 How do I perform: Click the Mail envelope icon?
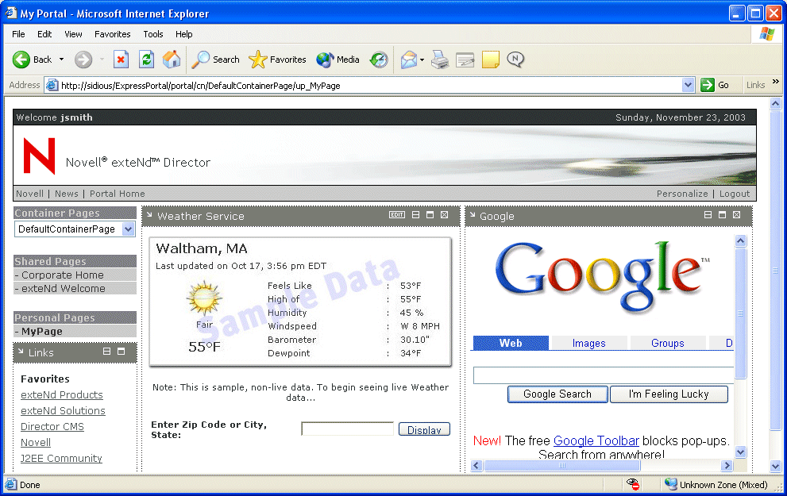click(408, 60)
